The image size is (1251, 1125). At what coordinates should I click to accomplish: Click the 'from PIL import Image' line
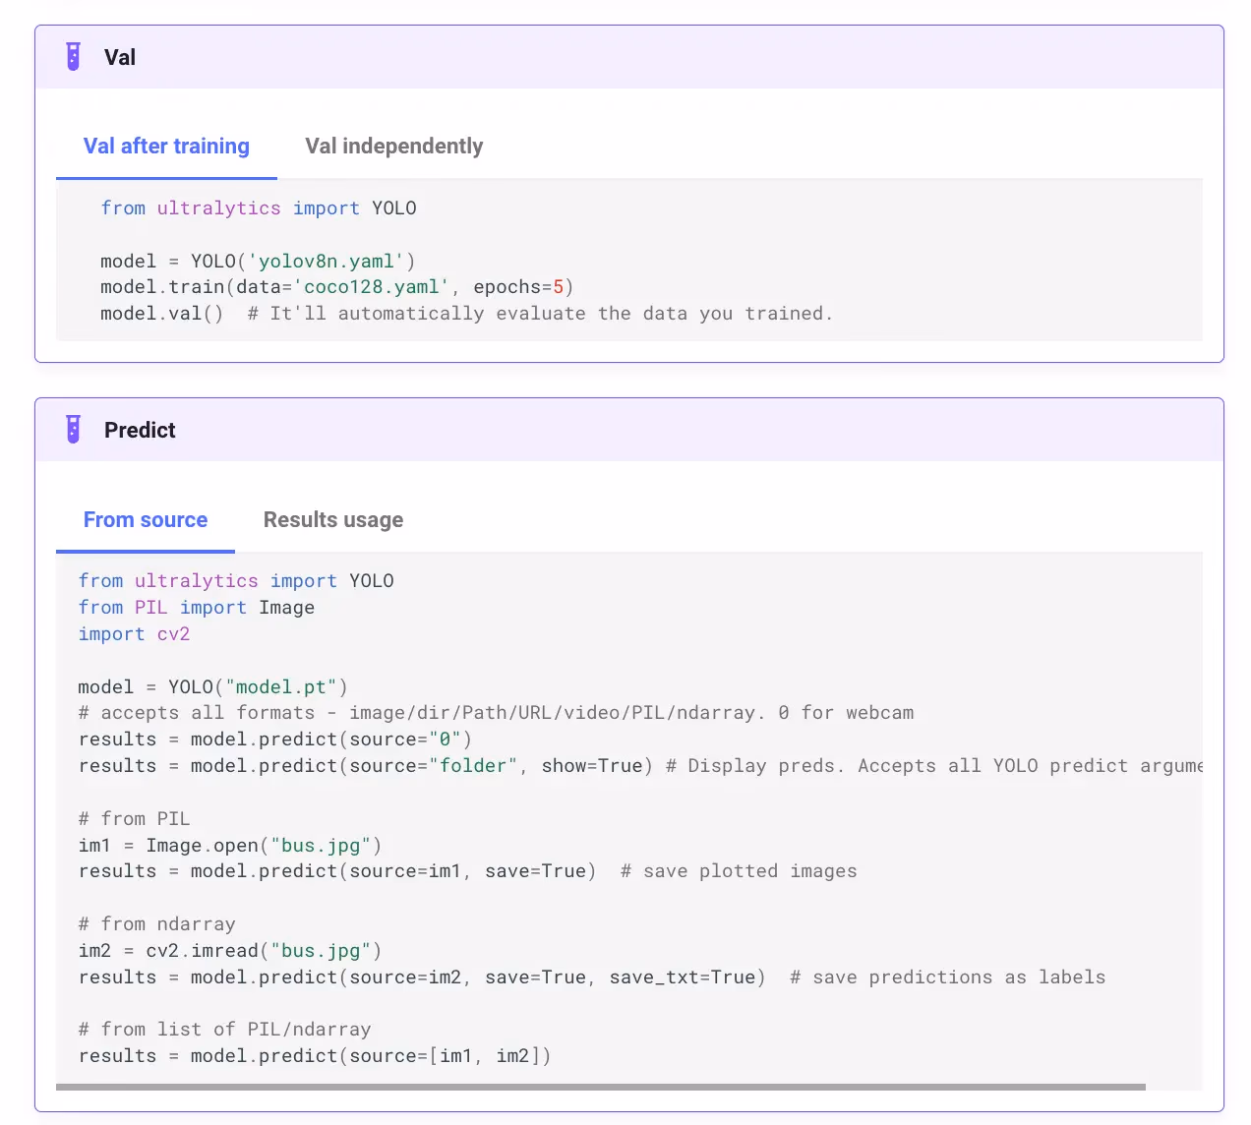click(197, 608)
